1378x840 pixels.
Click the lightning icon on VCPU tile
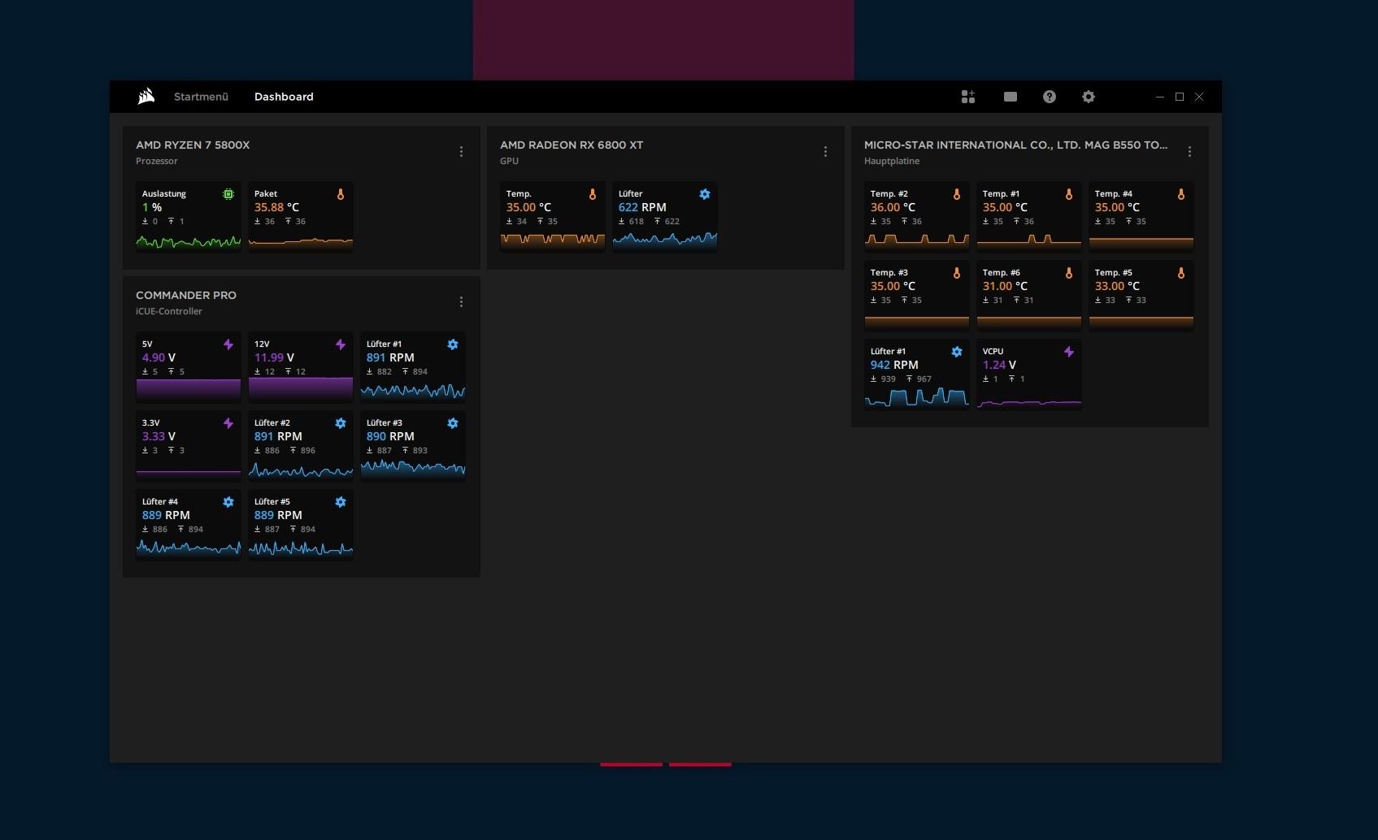point(1069,352)
